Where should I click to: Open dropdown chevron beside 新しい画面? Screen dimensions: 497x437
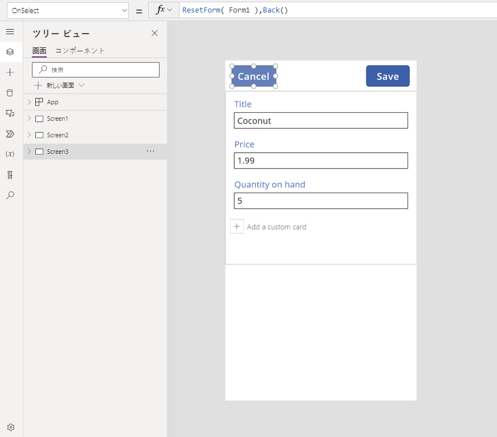[x=82, y=85]
